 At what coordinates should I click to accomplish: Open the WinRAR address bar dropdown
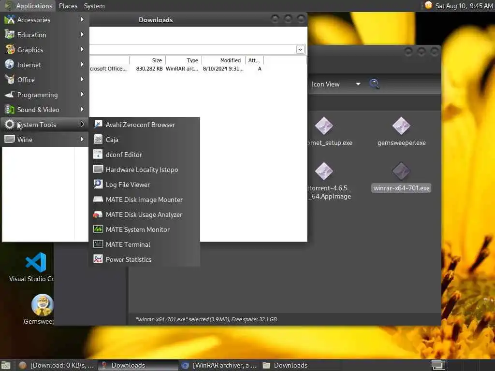tap(300, 49)
